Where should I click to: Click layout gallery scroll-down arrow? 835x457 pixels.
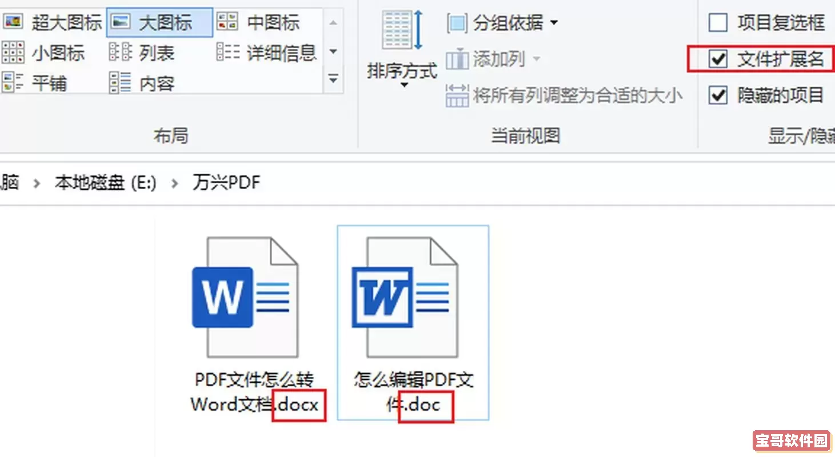click(334, 52)
